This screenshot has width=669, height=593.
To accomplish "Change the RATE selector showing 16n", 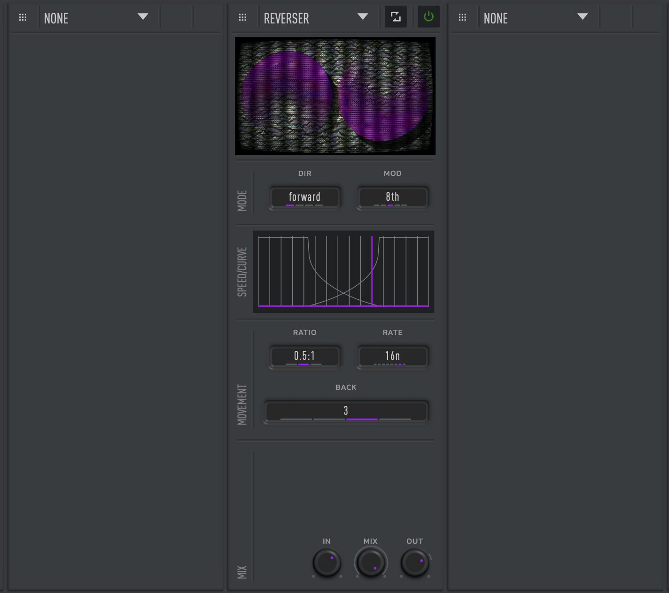I will 393,357.
